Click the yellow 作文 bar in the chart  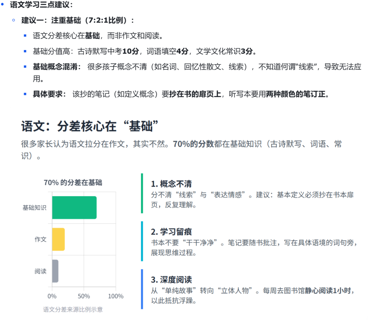pos(58,239)
